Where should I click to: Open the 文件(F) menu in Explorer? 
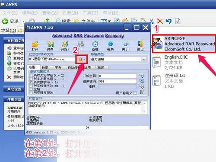[10, 13]
